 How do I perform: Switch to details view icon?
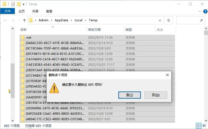pyautogui.click(x=199, y=126)
